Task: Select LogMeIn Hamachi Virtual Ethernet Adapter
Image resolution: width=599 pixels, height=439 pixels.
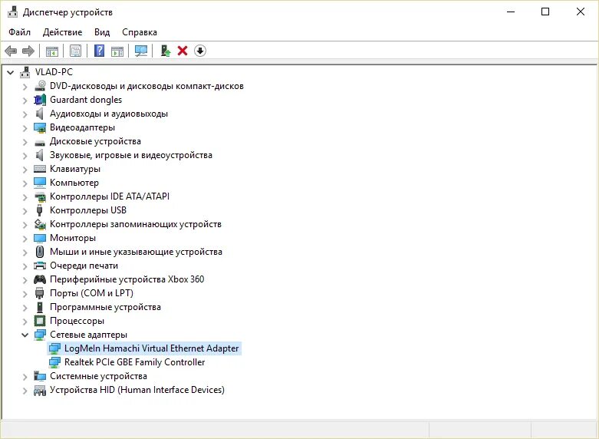Action: click(x=151, y=348)
